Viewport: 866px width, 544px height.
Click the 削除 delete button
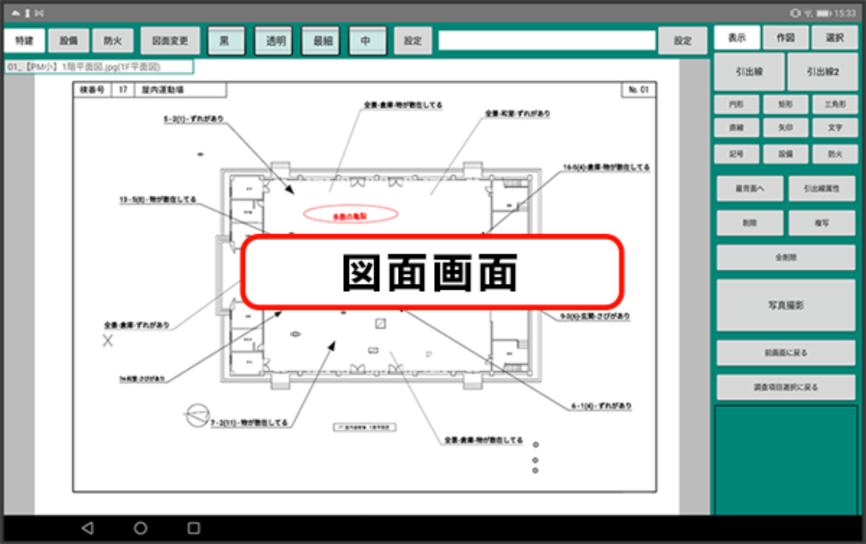(750, 223)
